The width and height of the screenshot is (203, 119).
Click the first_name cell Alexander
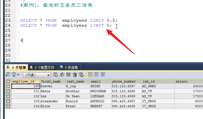pos(53,101)
